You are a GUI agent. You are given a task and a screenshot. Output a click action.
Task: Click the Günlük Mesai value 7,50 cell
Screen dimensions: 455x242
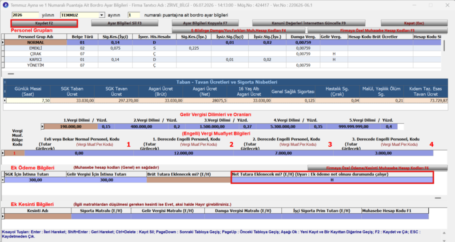click(x=28, y=100)
